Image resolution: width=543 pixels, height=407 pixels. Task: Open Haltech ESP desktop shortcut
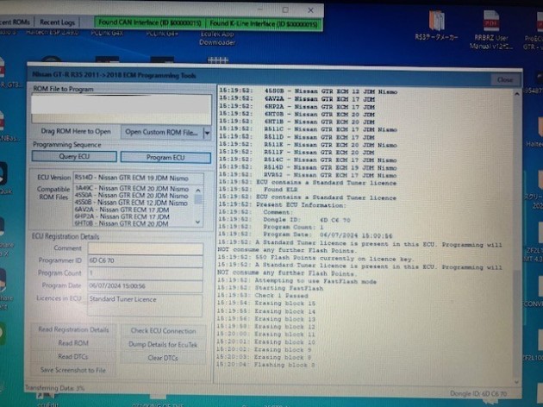53,33
